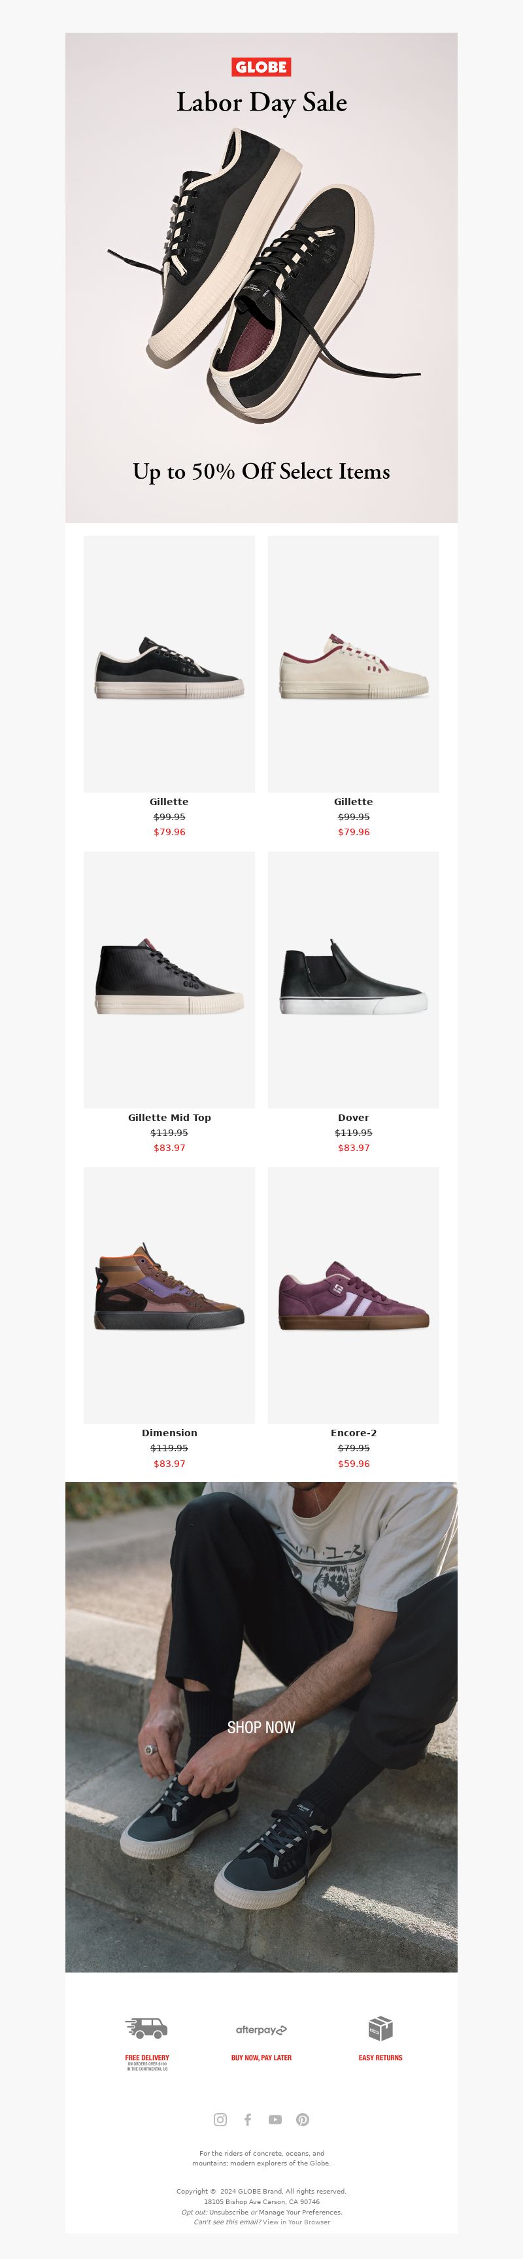523x2259 pixels.
Task: Open the YouTube icon link
Action: click(275, 2120)
